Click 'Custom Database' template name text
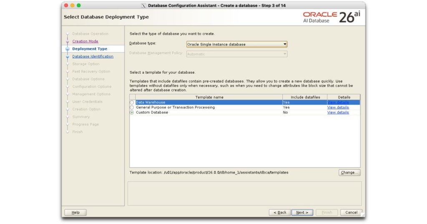Viewport: 427px width, 224px height. pyautogui.click(x=152, y=112)
